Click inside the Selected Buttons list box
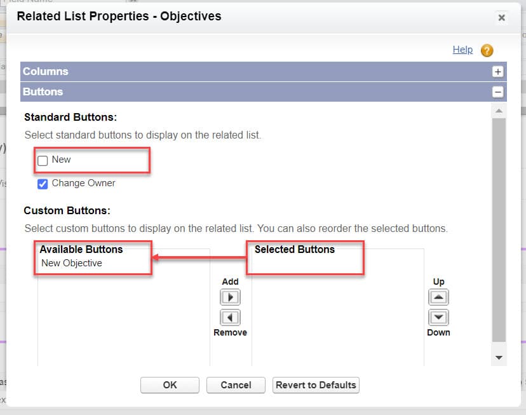 point(337,311)
